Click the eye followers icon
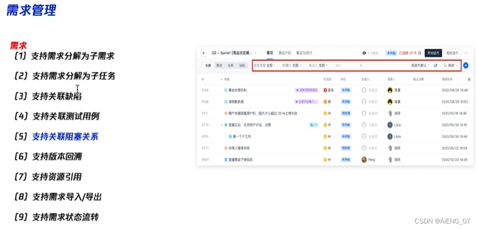The width and height of the screenshot is (478, 229). 364,53
